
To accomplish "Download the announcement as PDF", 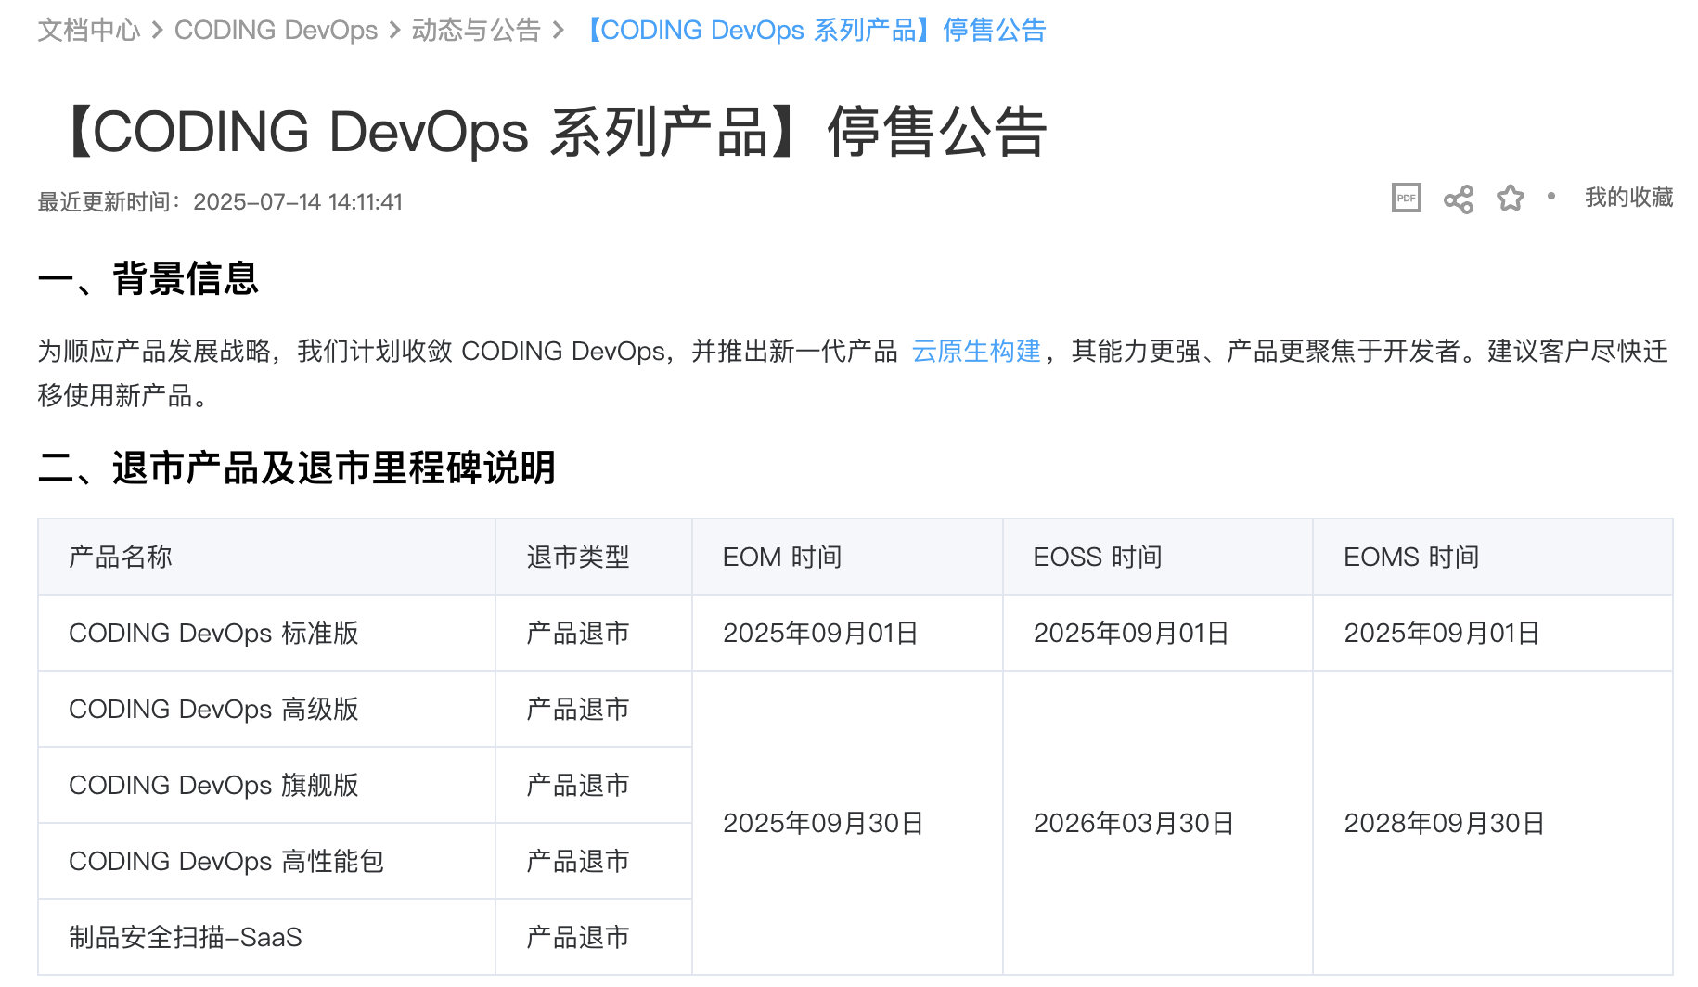I will pos(1406,199).
